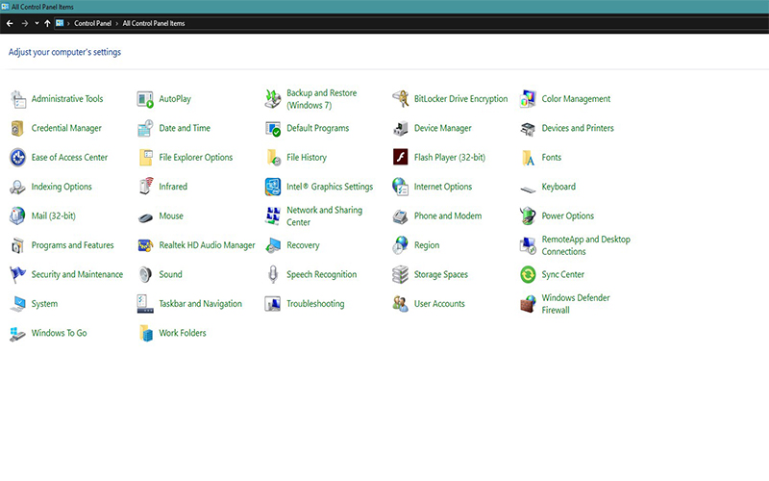Screen dimensions: 769x481
Task: Open Intel Graphics Settings icon
Action: pos(273,187)
